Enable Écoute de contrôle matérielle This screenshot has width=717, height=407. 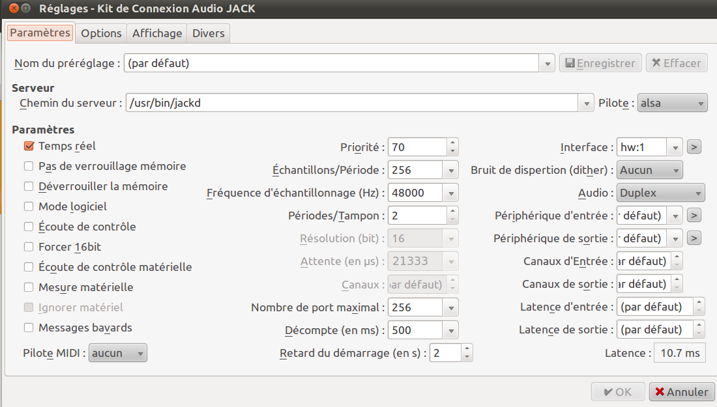pyautogui.click(x=29, y=267)
